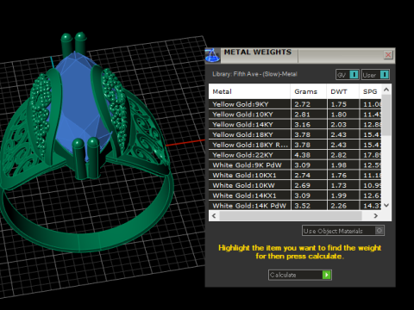
Task: Click the vertical scrollbar thumb
Action: (x=386, y=115)
